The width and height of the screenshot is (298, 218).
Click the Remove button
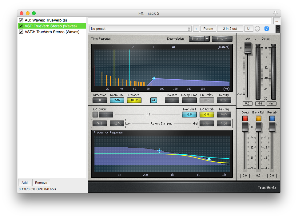pos(41,183)
